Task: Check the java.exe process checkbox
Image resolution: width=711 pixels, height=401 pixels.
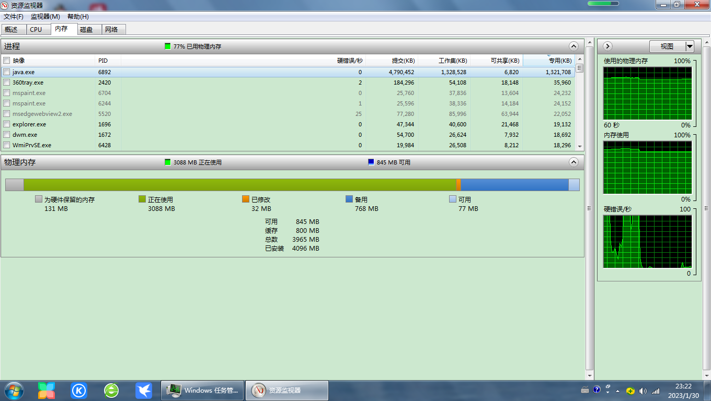Action: click(7, 72)
